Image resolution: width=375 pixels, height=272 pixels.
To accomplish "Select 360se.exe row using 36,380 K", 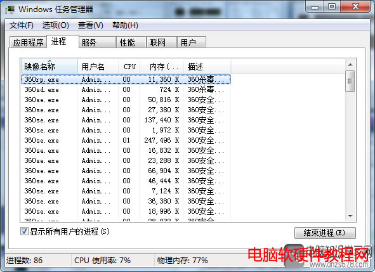I will point(126,201).
